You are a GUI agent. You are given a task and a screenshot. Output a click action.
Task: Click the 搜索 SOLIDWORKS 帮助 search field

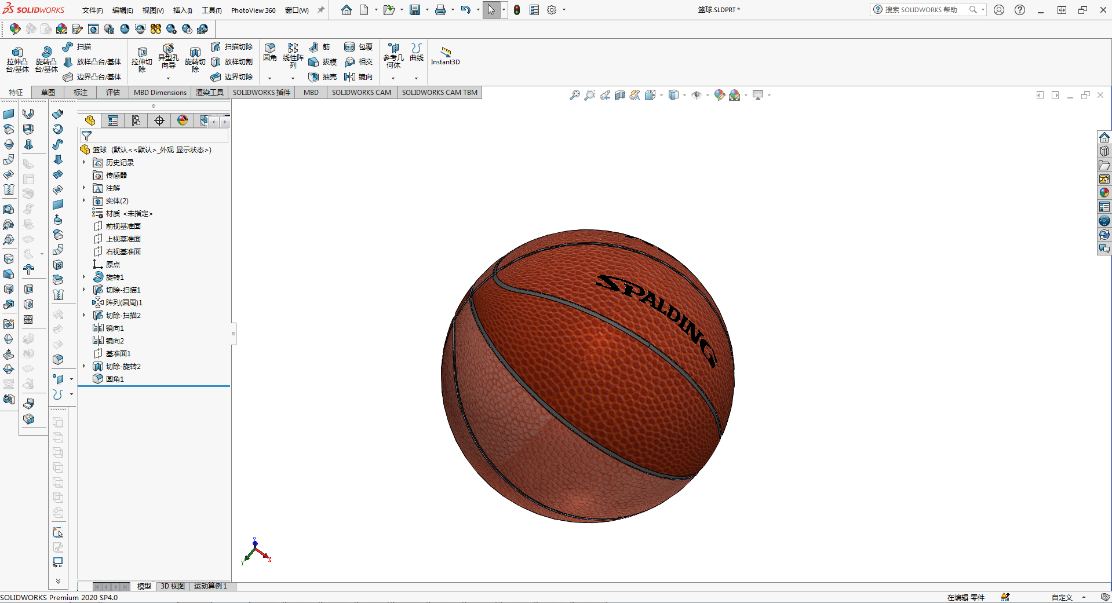point(927,10)
